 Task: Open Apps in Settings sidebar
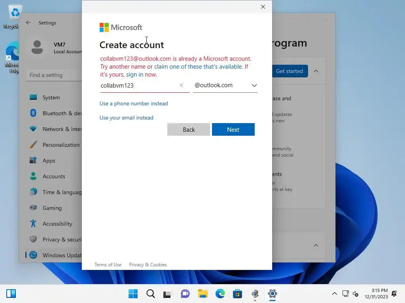tap(55, 161)
